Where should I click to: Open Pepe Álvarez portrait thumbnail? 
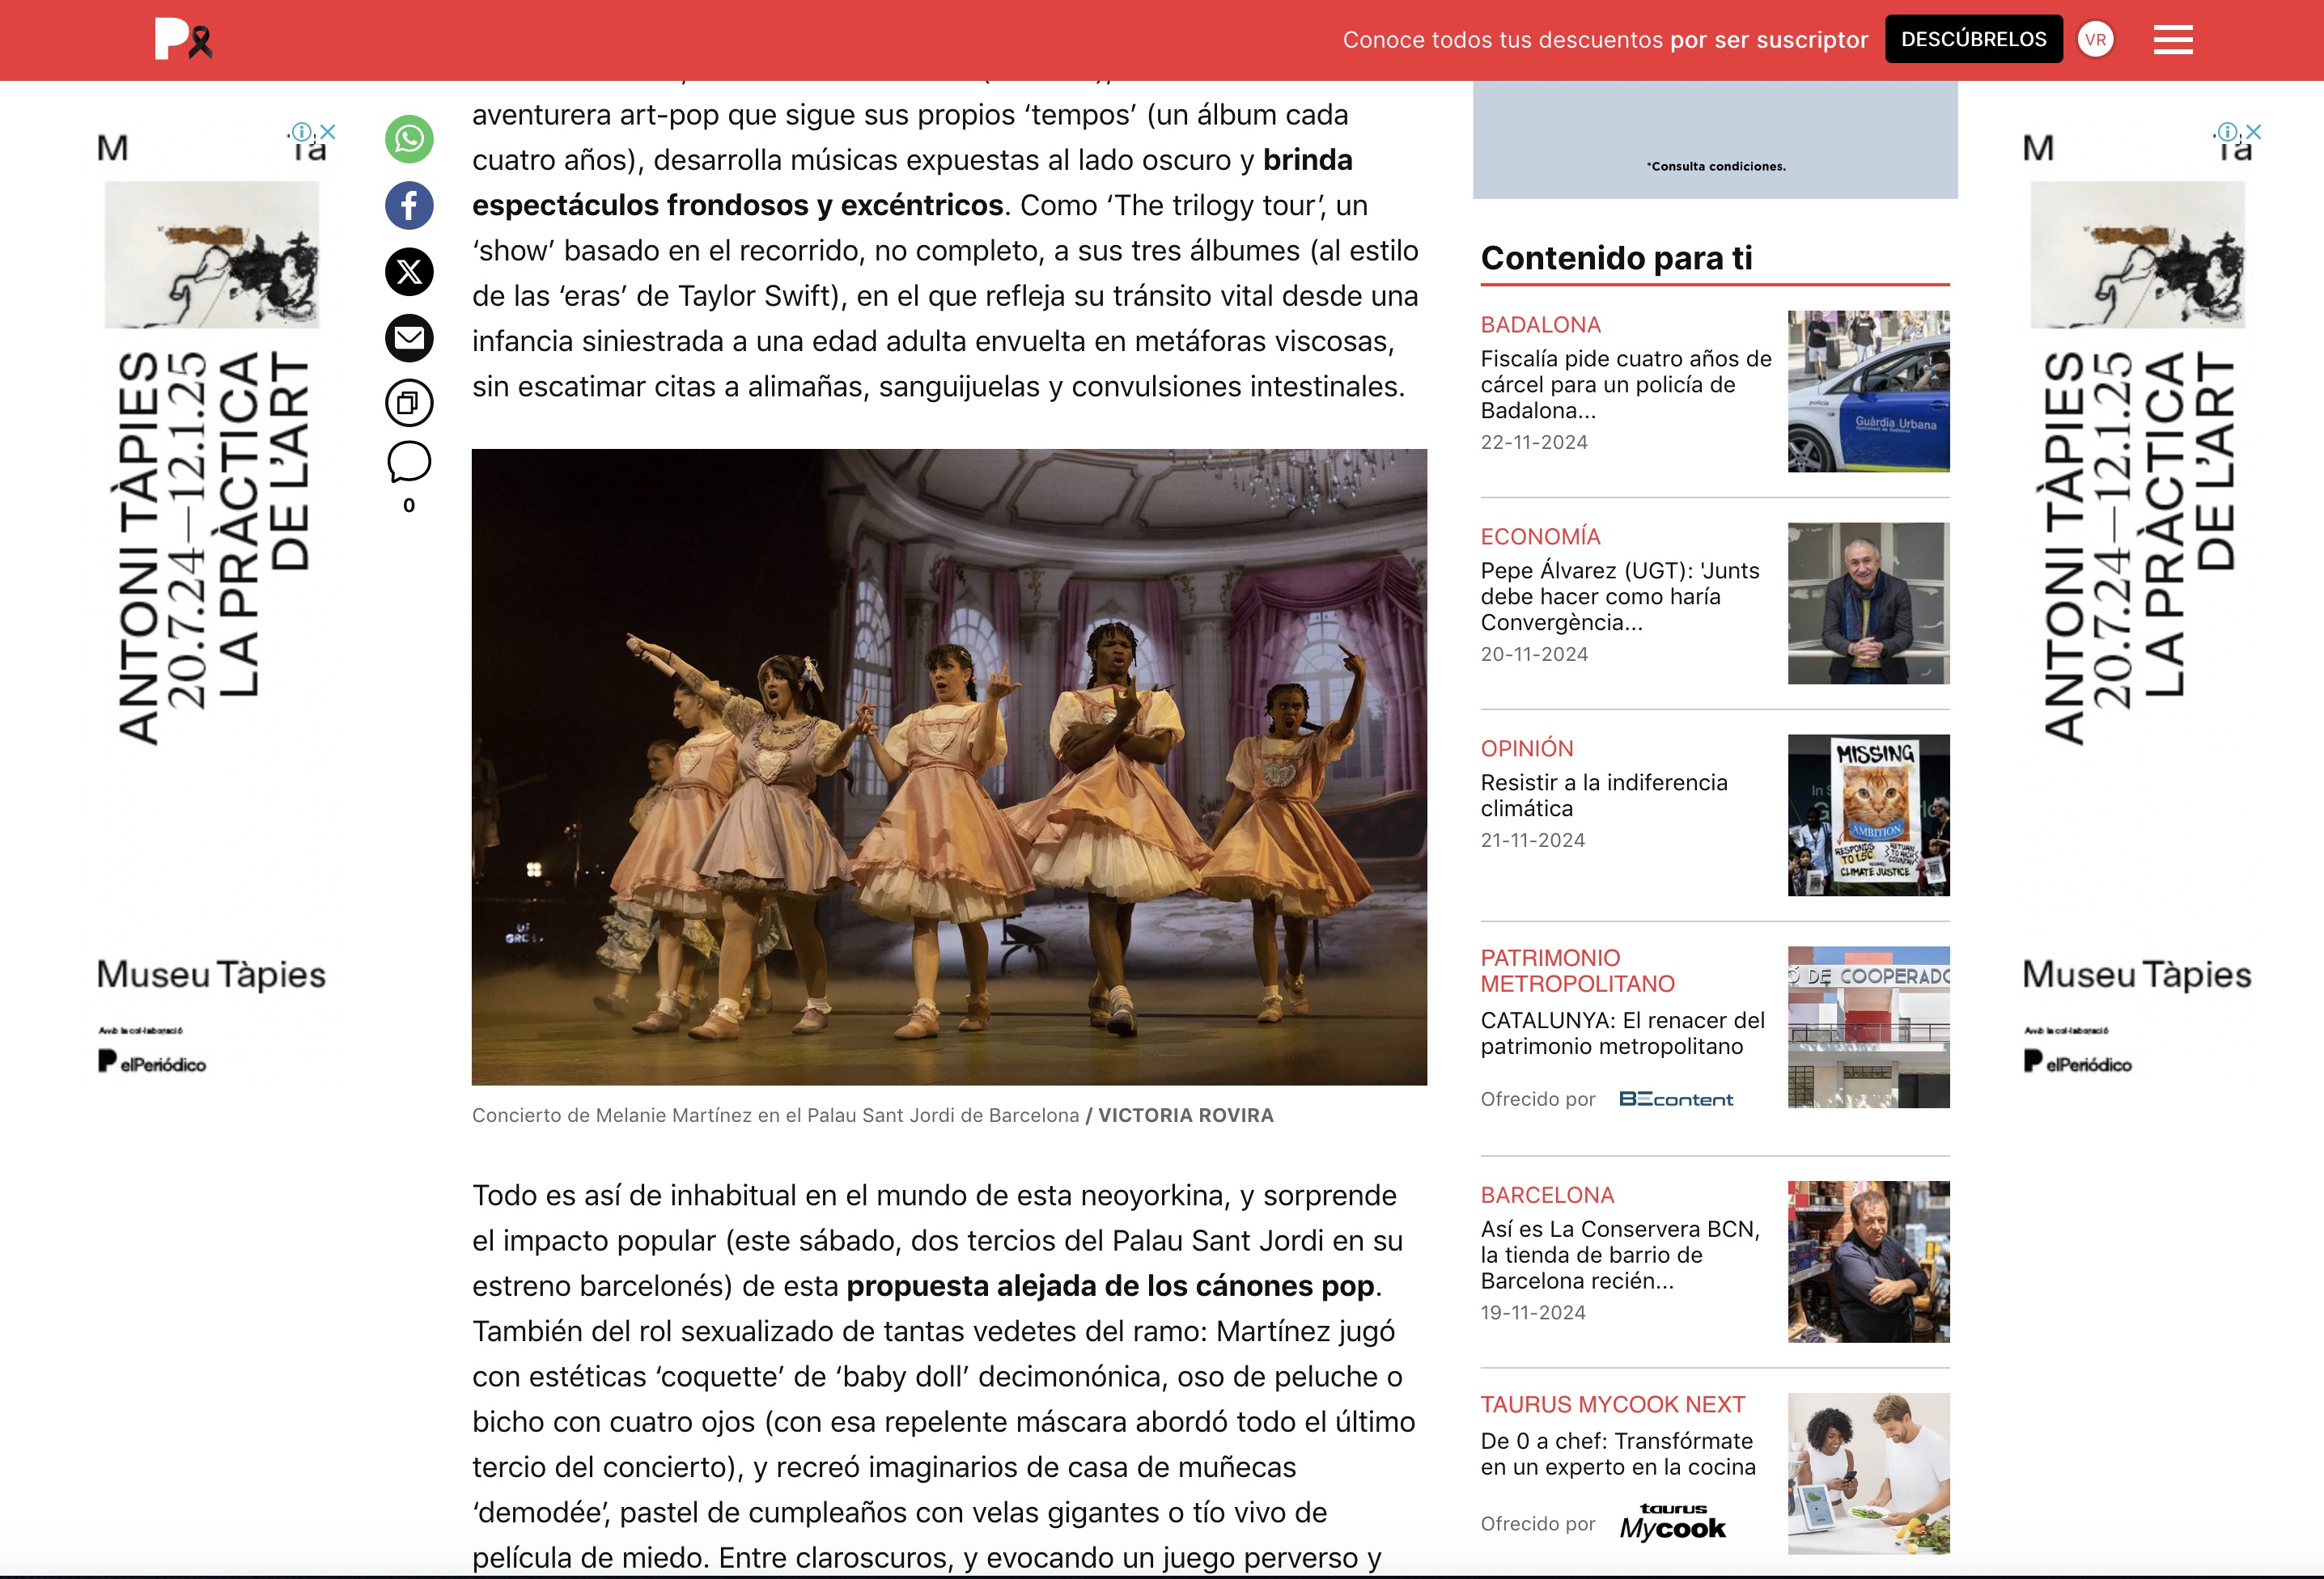1868,603
